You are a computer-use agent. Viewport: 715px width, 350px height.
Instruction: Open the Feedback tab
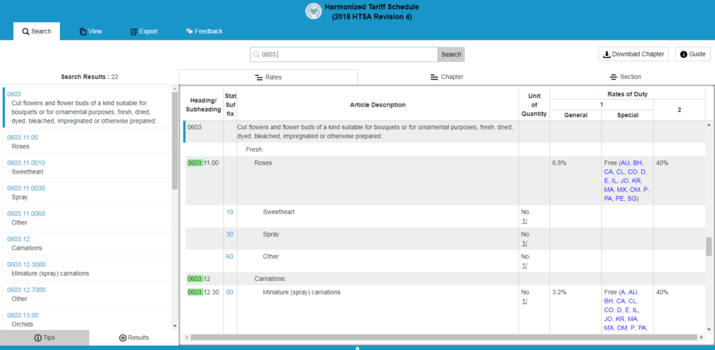click(x=205, y=31)
